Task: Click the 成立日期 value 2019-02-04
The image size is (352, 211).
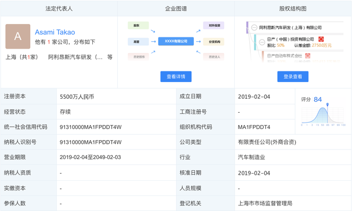Action: point(254,97)
